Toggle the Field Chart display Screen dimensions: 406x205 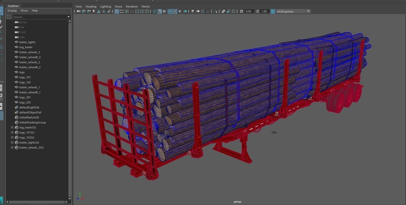coord(137,11)
